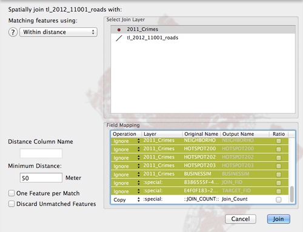The width and height of the screenshot is (303, 232).
Task: Click the Join button
Action: coord(279,219)
